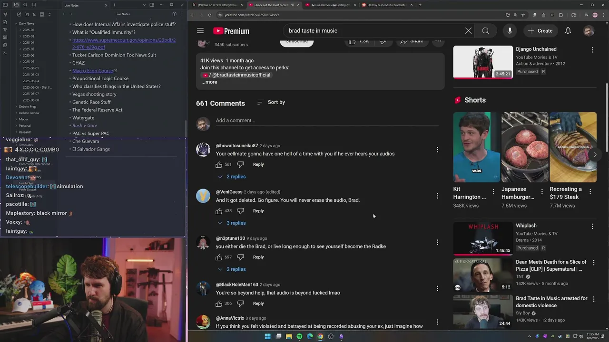Expand 2 replies under @n3ptune130 comment
Image resolution: width=609 pixels, height=342 pixels.
(x=231, y=269)
